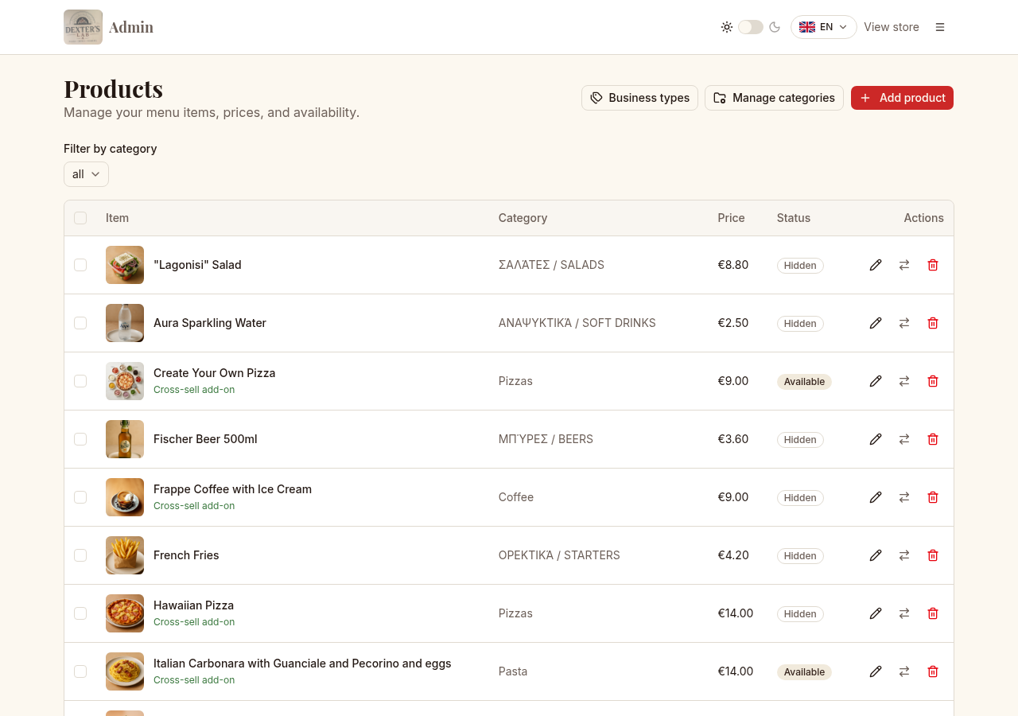Open the category filter dropdown "all"
The image size is (1018, 716).
point(86,174)
